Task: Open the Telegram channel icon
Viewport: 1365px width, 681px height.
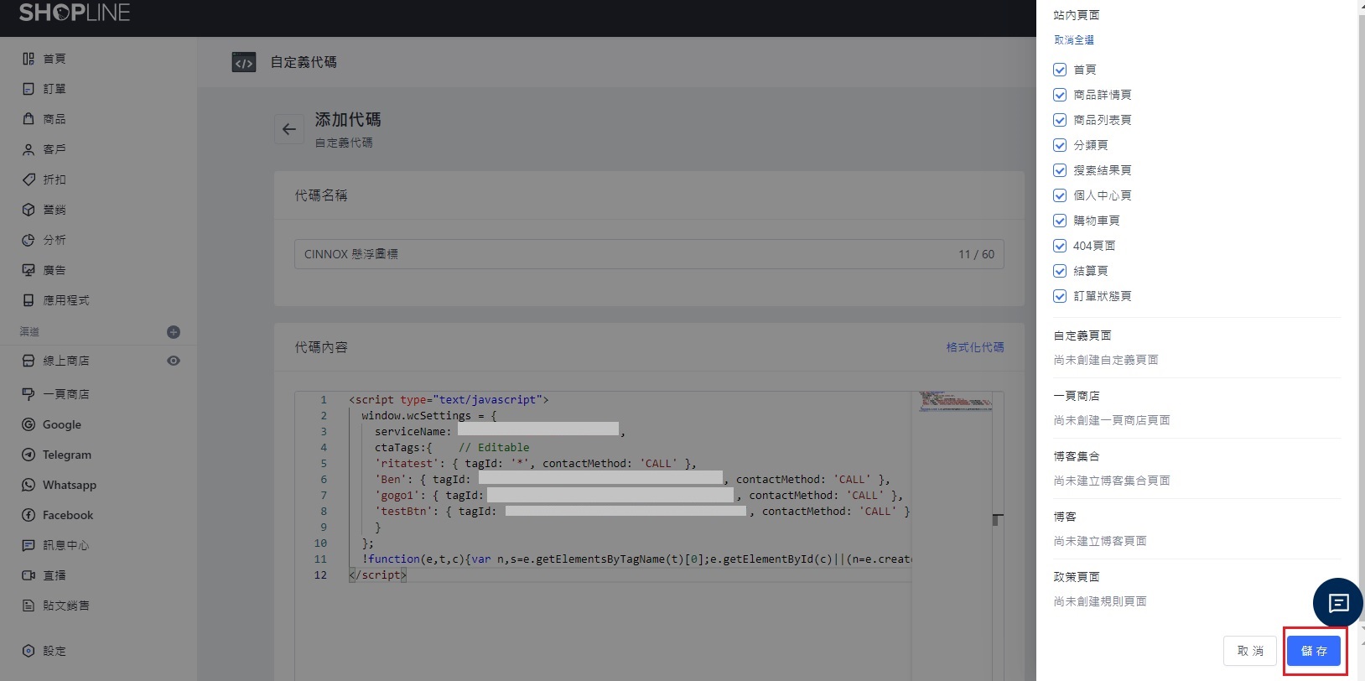Action: pos(29,455)
